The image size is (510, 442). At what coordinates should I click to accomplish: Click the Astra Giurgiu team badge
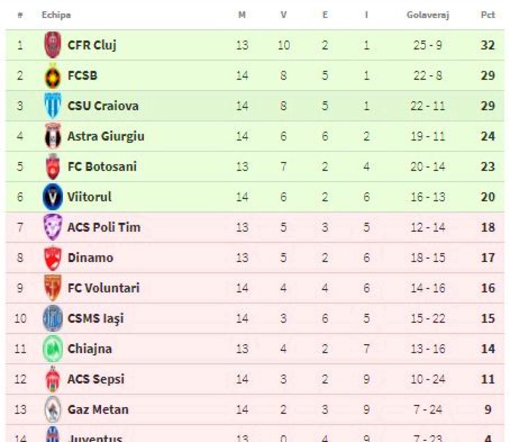[x=53, y=137]
